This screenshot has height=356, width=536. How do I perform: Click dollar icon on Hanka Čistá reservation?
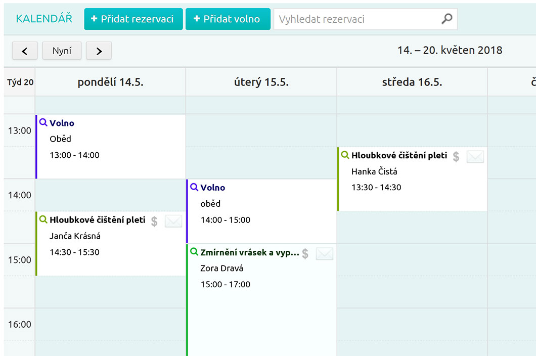456,157
